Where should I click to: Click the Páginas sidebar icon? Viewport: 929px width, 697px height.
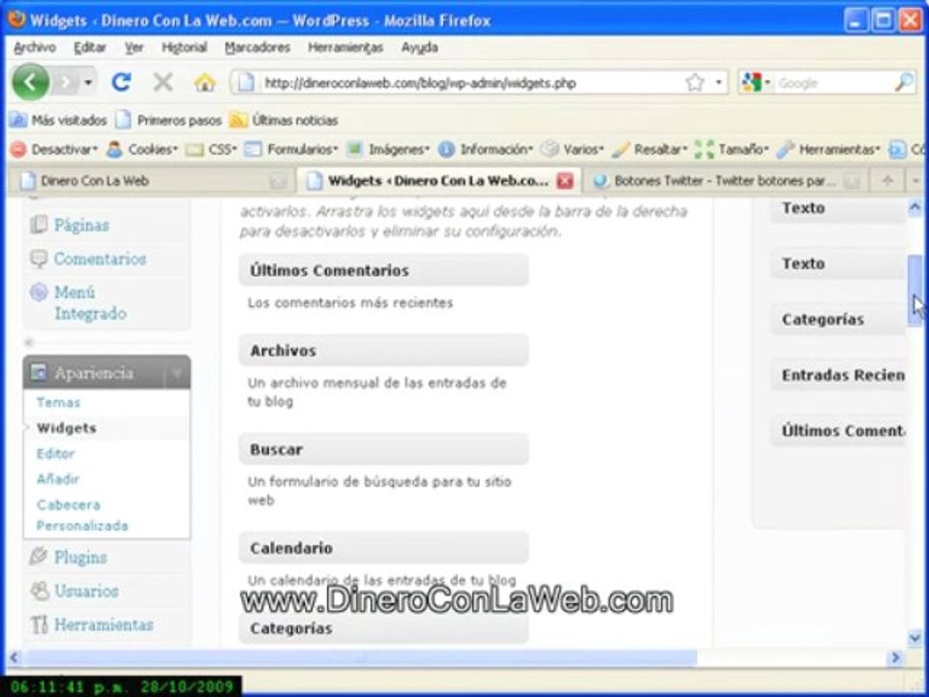coord(39,226)
